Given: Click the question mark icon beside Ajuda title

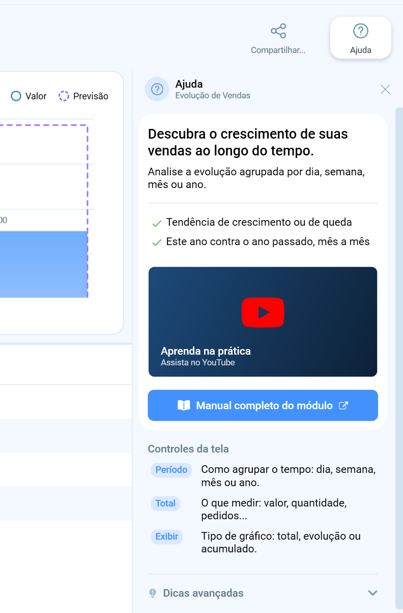Looking at the screenshot, I should pyautogui.click(x=157, y=90).
